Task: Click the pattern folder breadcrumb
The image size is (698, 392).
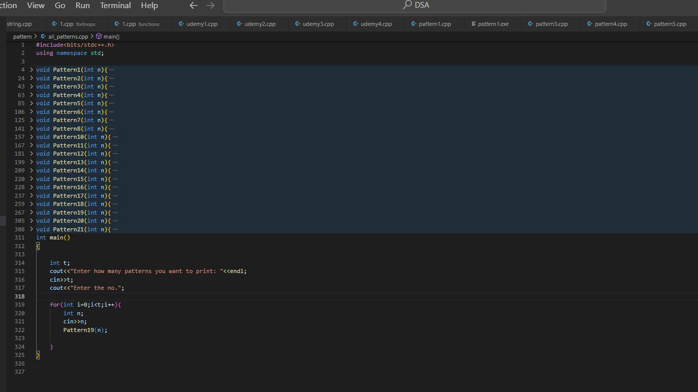Action: click(x=22, y=37)
